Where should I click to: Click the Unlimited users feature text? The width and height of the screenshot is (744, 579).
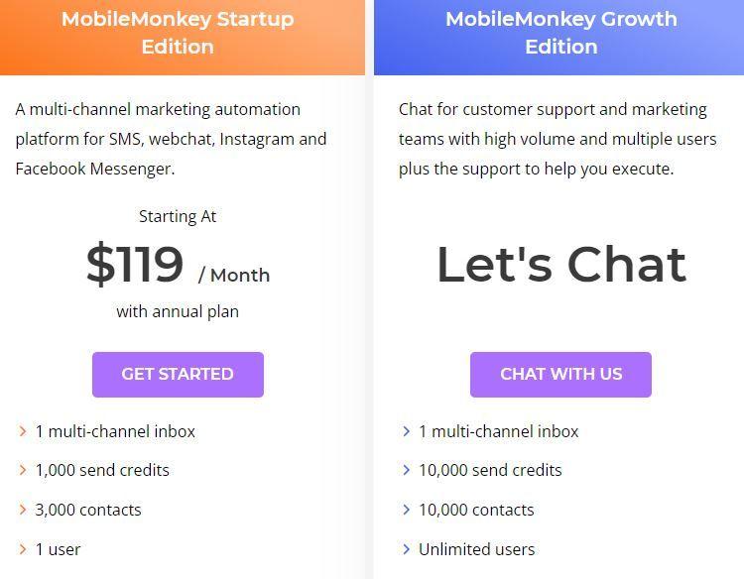[476, 549]
